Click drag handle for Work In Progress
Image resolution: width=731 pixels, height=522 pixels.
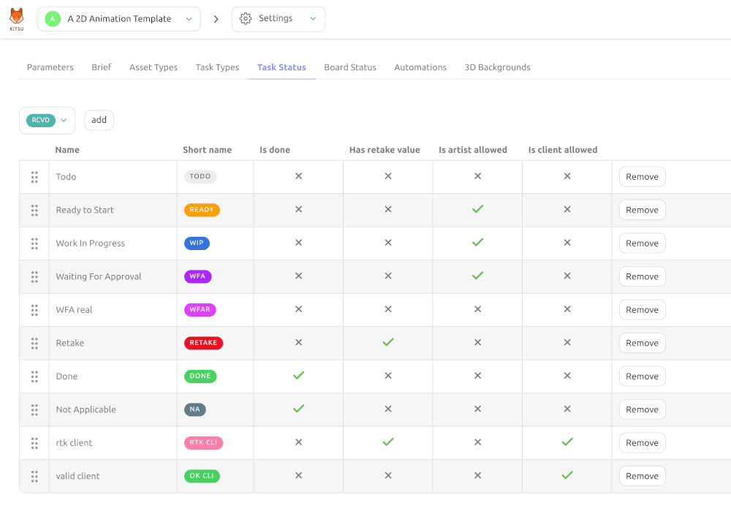34,243
